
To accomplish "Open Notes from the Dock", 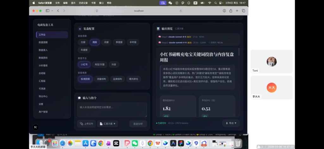I will (x=78, y=143).
